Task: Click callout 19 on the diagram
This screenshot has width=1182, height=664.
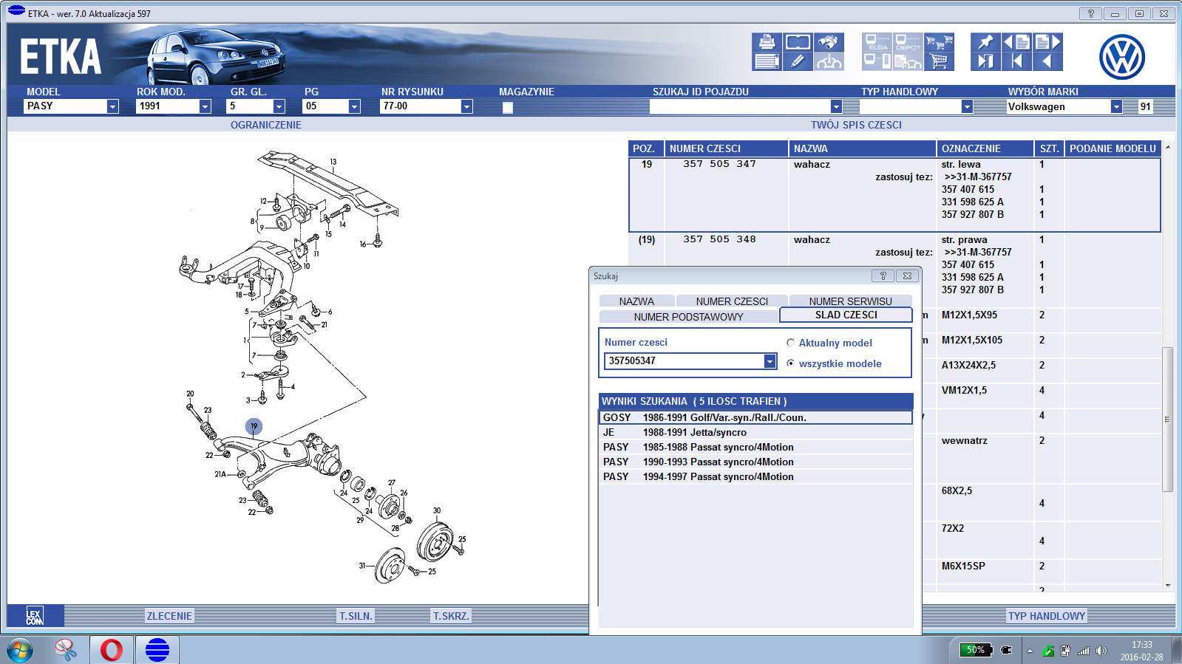Action: (254, 426)
